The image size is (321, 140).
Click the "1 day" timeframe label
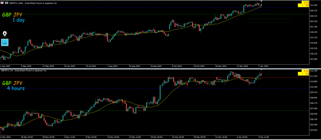click(x=18, y=20)
